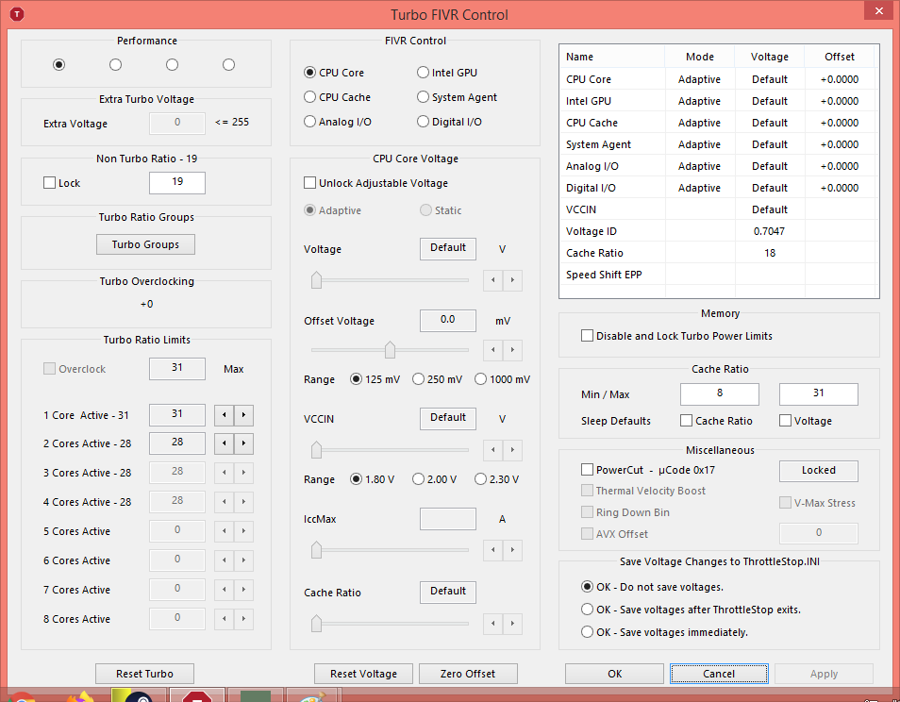
Task: Select the CPU Cache FIVR option
Action: [x=337, y=97]
